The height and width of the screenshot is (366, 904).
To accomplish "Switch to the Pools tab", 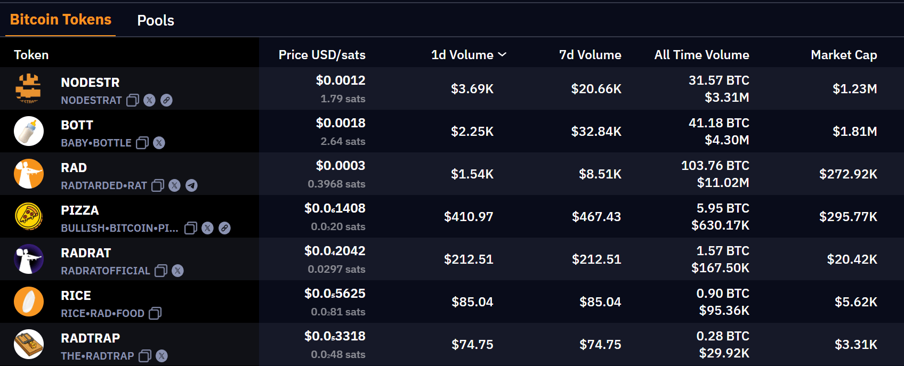I will [156, 20].
